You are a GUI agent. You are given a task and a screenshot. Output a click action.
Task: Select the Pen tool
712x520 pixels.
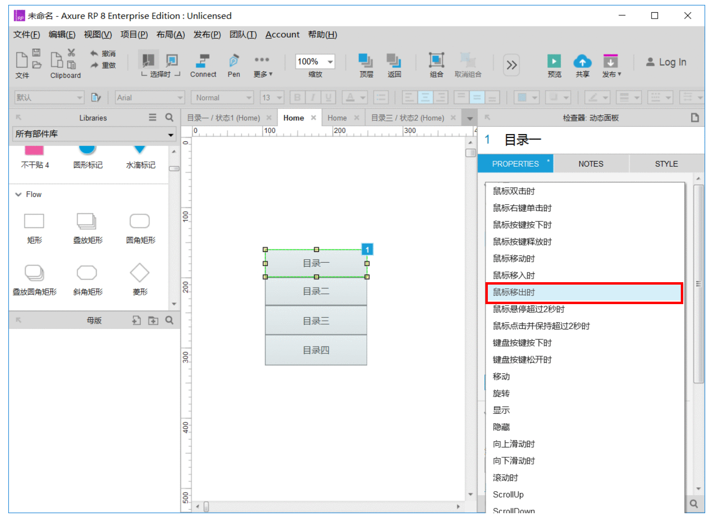(234, 60)
